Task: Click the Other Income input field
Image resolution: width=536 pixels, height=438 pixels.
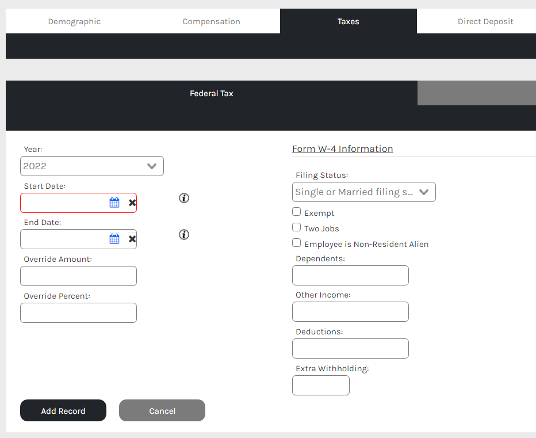Action: [x=350, y=311]
